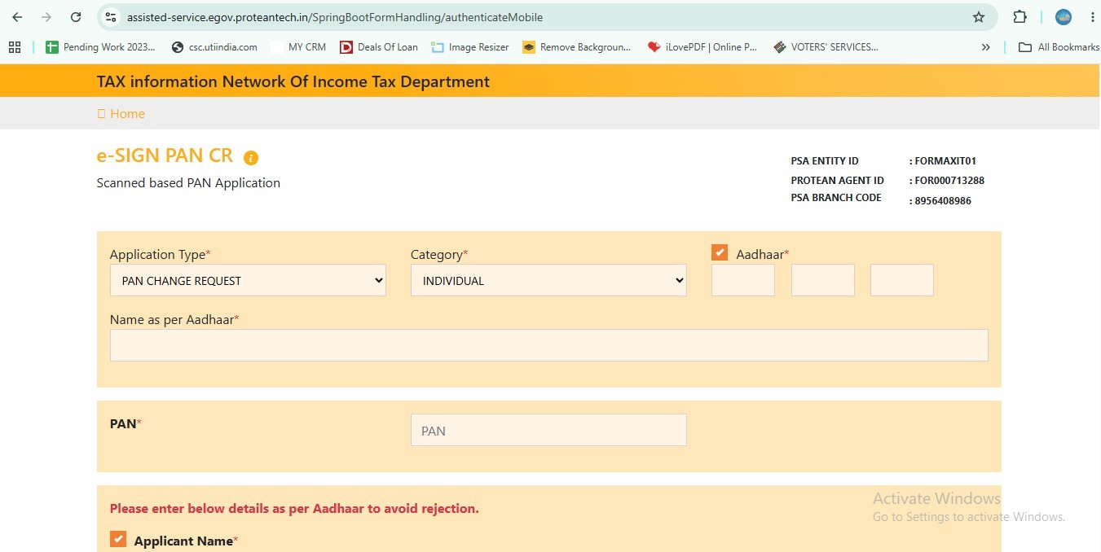This screenshot has height=552, width=1101.
Task: Click Name as per Aadhaar field
Action: coord(548,345)
